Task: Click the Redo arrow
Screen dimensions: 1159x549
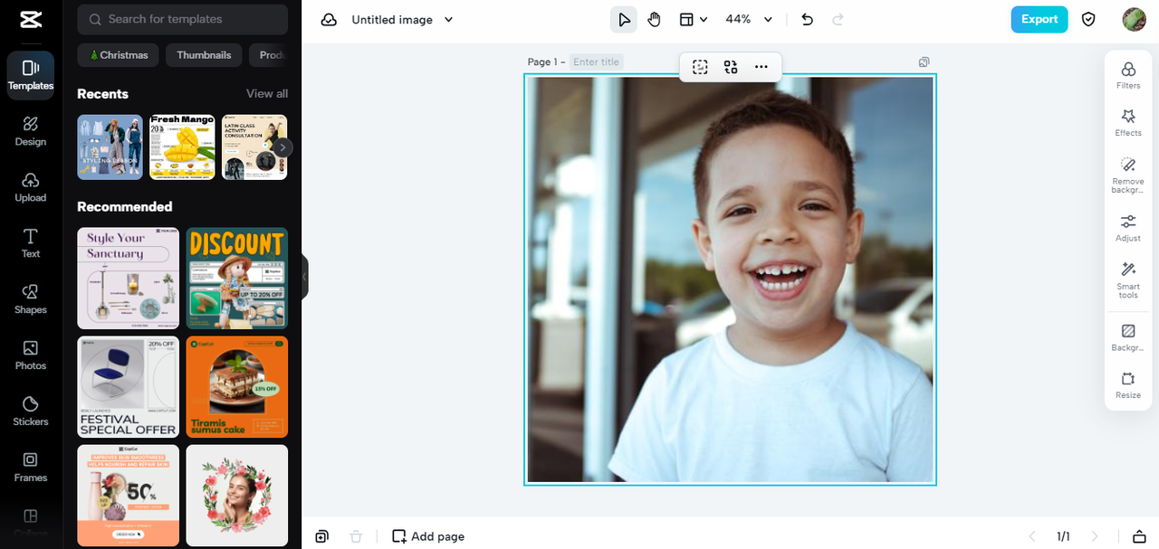Action: [838, 19]
